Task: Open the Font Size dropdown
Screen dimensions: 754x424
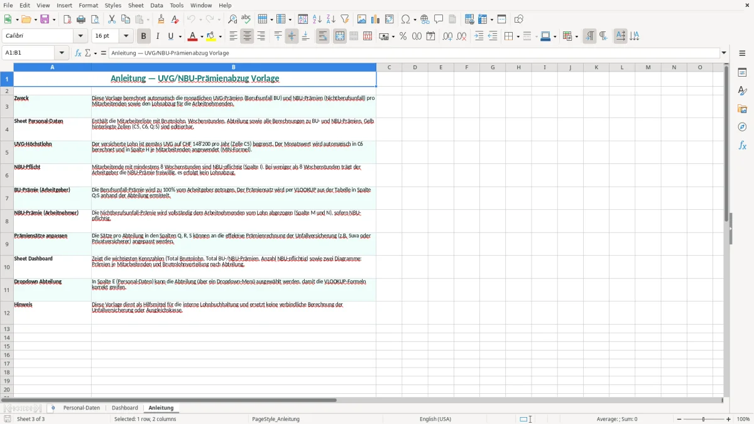Action: (126, 36)
